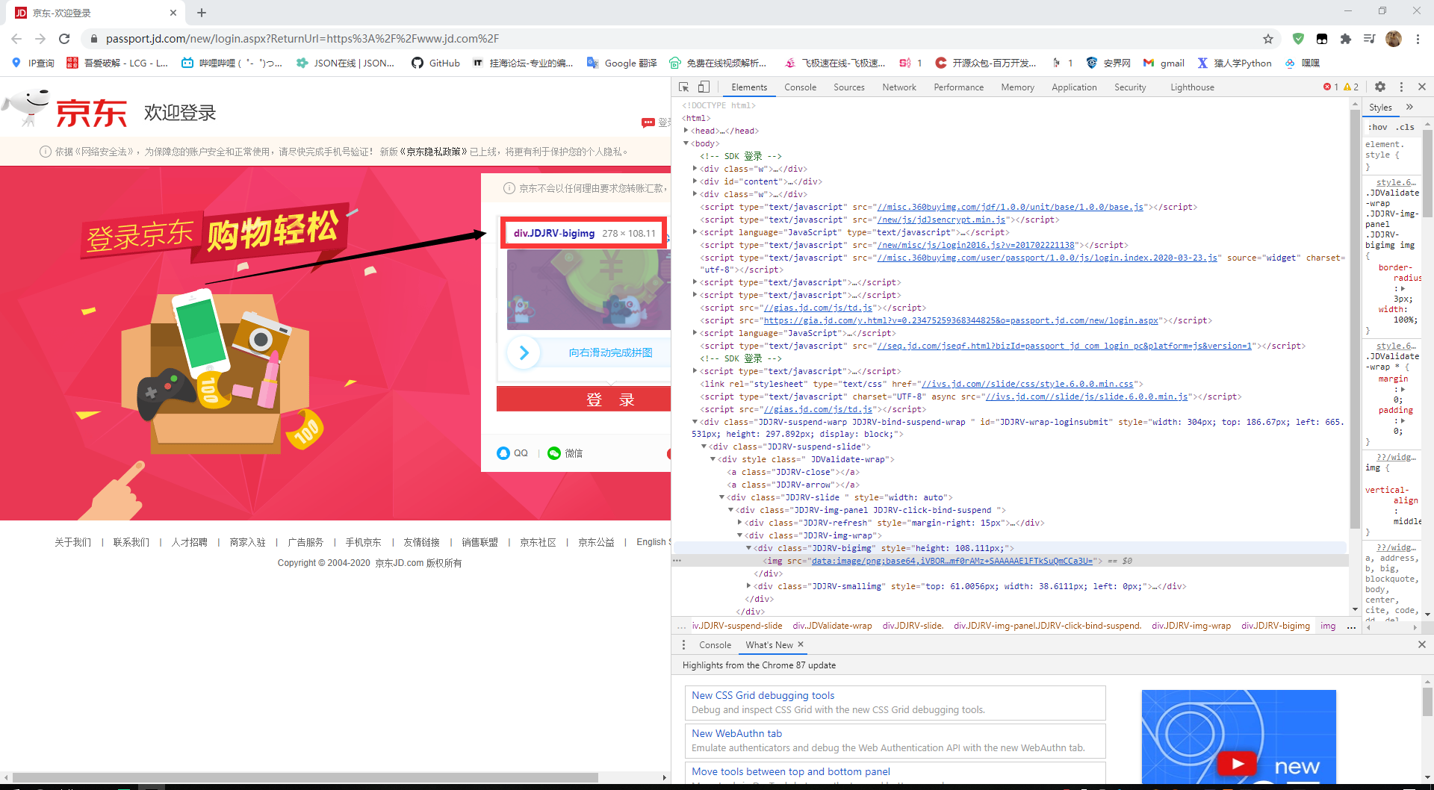Toggle the :hov element state pane
The height and width of the screenshot is (790, 1434).
point(1378,127)
